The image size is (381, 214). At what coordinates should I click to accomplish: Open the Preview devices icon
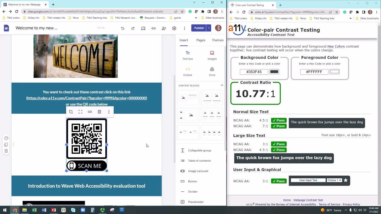tap(143, 28)
